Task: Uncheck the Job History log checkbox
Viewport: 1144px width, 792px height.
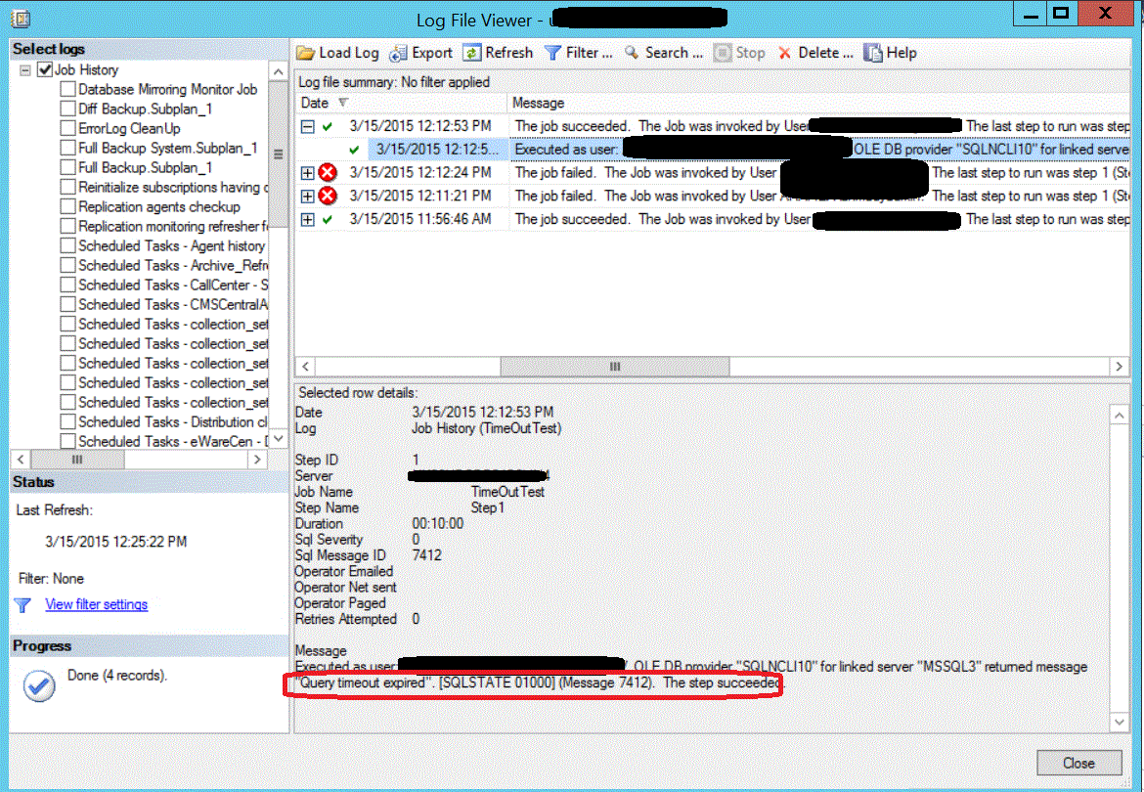Action: (x=46, y=69)
